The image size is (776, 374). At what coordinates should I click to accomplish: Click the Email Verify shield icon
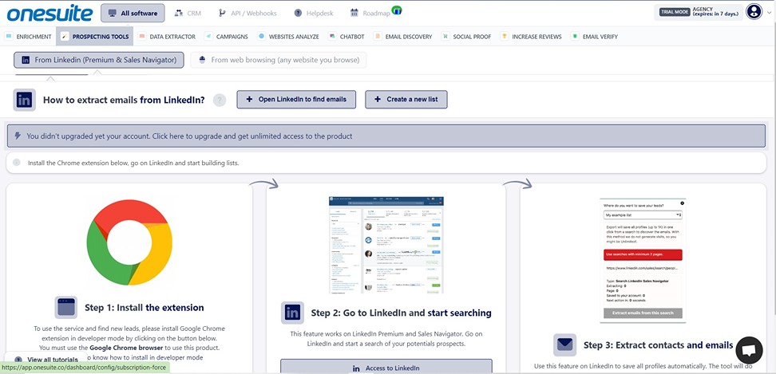[575, 36]
